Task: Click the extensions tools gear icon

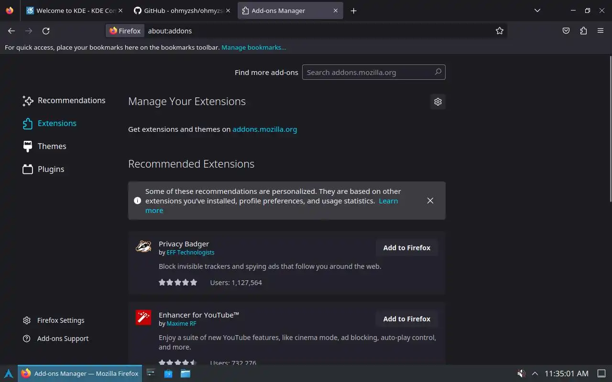Action: pyautogui.click(x=438, y=101)
